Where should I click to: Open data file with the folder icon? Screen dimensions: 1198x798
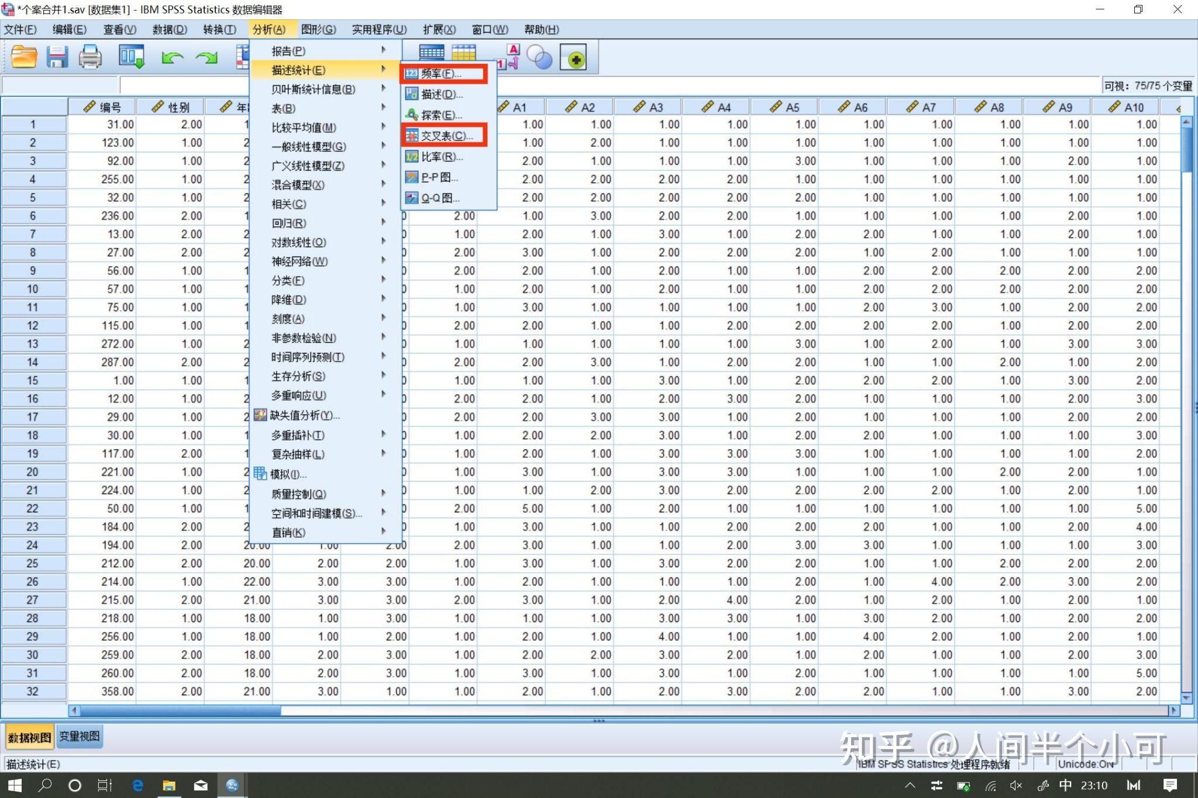tap(24, 57)
